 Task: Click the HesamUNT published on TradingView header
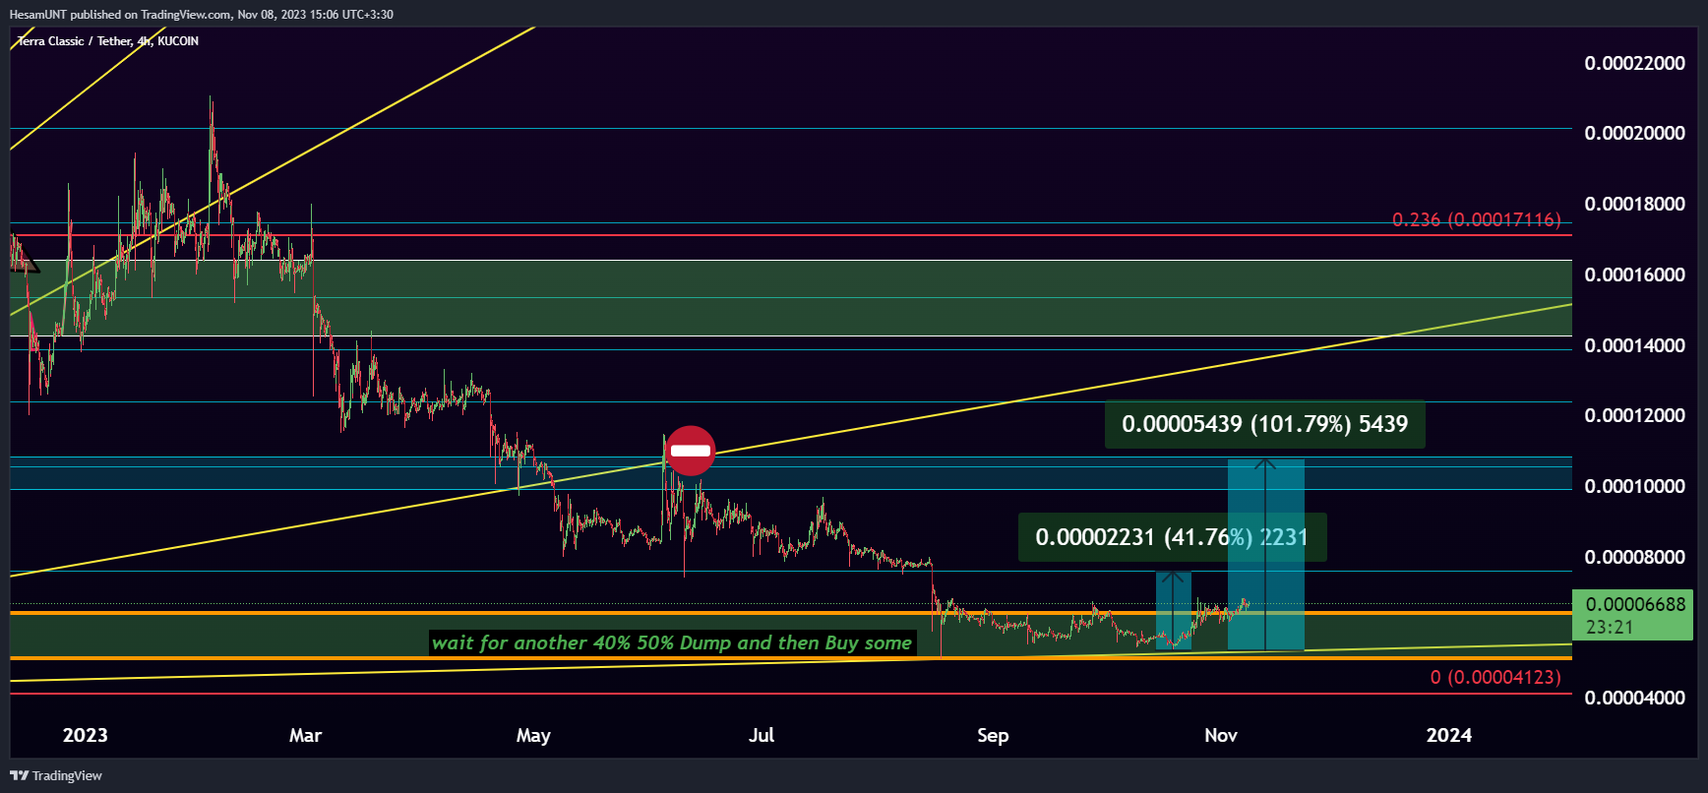pos(202,15)
